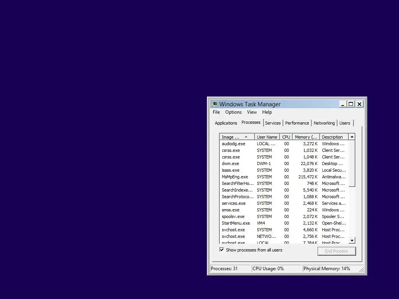Open the Performance tab

click(297, 123)
